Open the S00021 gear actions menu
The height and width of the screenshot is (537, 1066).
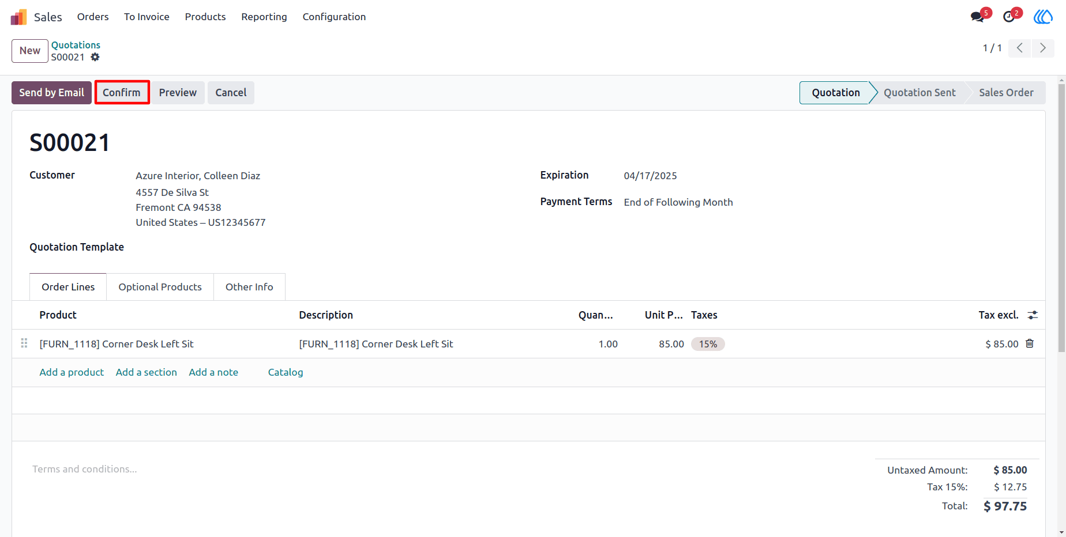pyautogui.click(x=95, y=57)
